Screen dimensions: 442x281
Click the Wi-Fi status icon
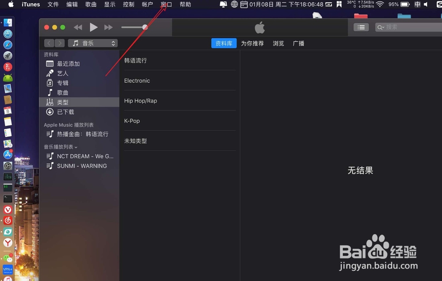380,4
